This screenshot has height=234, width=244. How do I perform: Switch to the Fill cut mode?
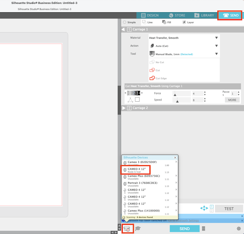pos(167,22)
